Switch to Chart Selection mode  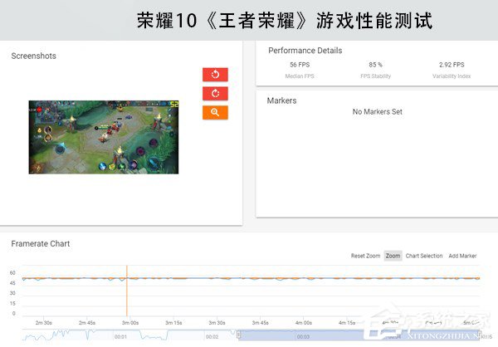pyautogui.click(x=424, y=256)
